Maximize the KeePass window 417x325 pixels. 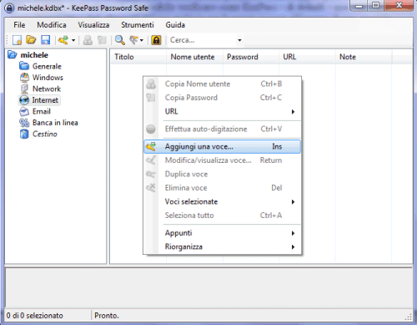click(x=376, y=6)
